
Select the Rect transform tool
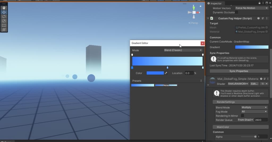4,25
